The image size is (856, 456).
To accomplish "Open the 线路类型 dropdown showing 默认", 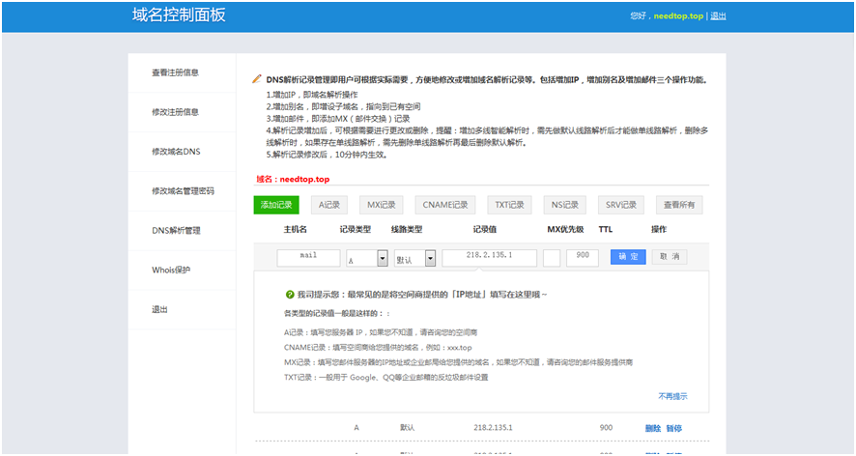I will click(414, 258).
